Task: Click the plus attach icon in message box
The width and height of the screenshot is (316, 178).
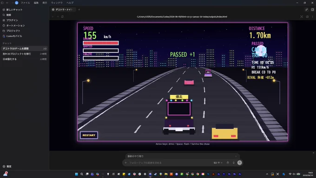Action: click(126, 163)
